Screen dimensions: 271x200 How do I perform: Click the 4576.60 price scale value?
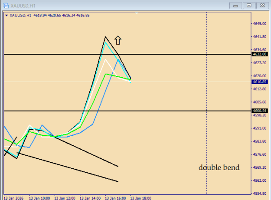pos(260,154)
